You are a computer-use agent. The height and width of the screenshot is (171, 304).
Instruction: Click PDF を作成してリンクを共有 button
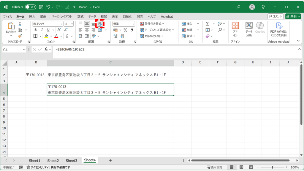coord(278,29)
